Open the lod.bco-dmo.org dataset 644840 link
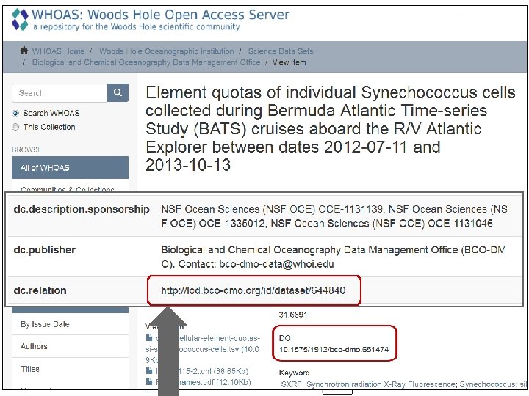The width and height of the screenshot is (529, 396). 253,290
